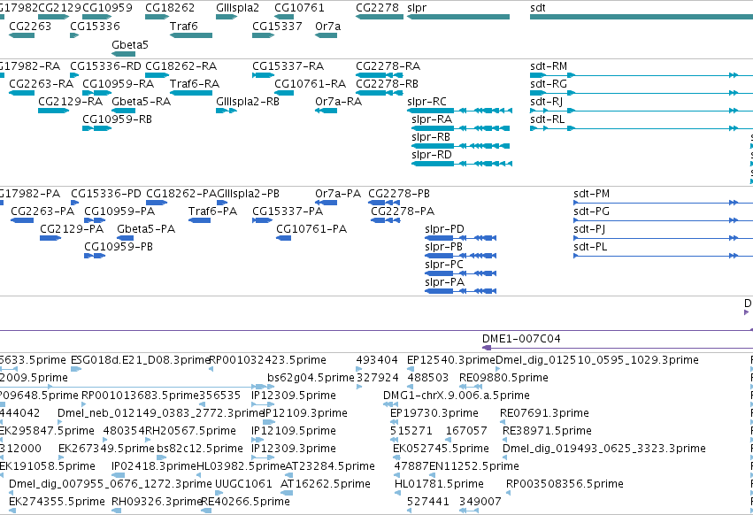The height and width of the screenshot is (515, 753).
Task: Select EST EK052745.5prime
Action: tap(441, 449)
